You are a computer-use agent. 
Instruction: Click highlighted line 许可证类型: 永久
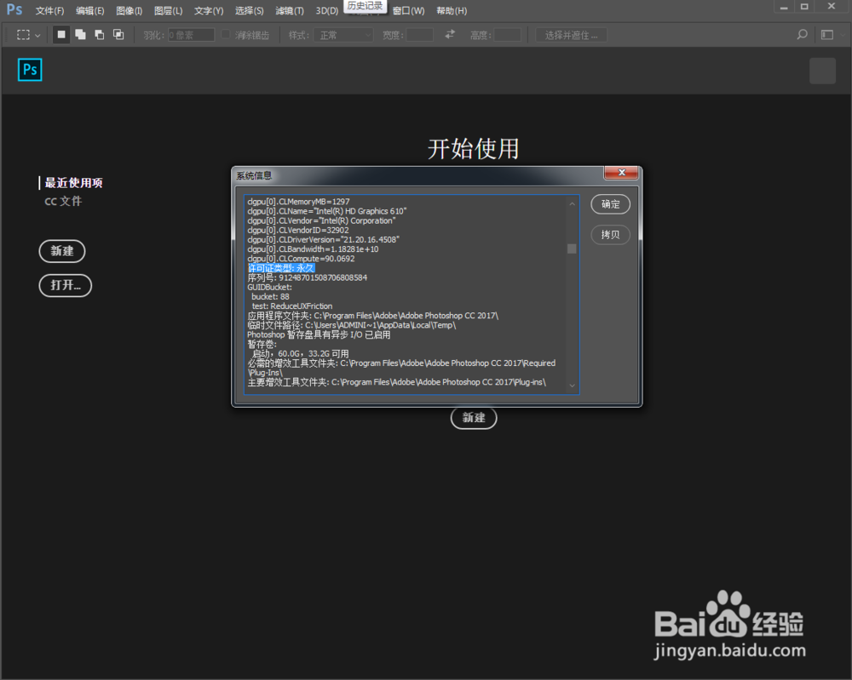point(281,268)
